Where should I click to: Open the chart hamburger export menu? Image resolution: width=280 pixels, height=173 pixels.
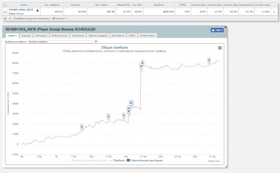[220, 48]
